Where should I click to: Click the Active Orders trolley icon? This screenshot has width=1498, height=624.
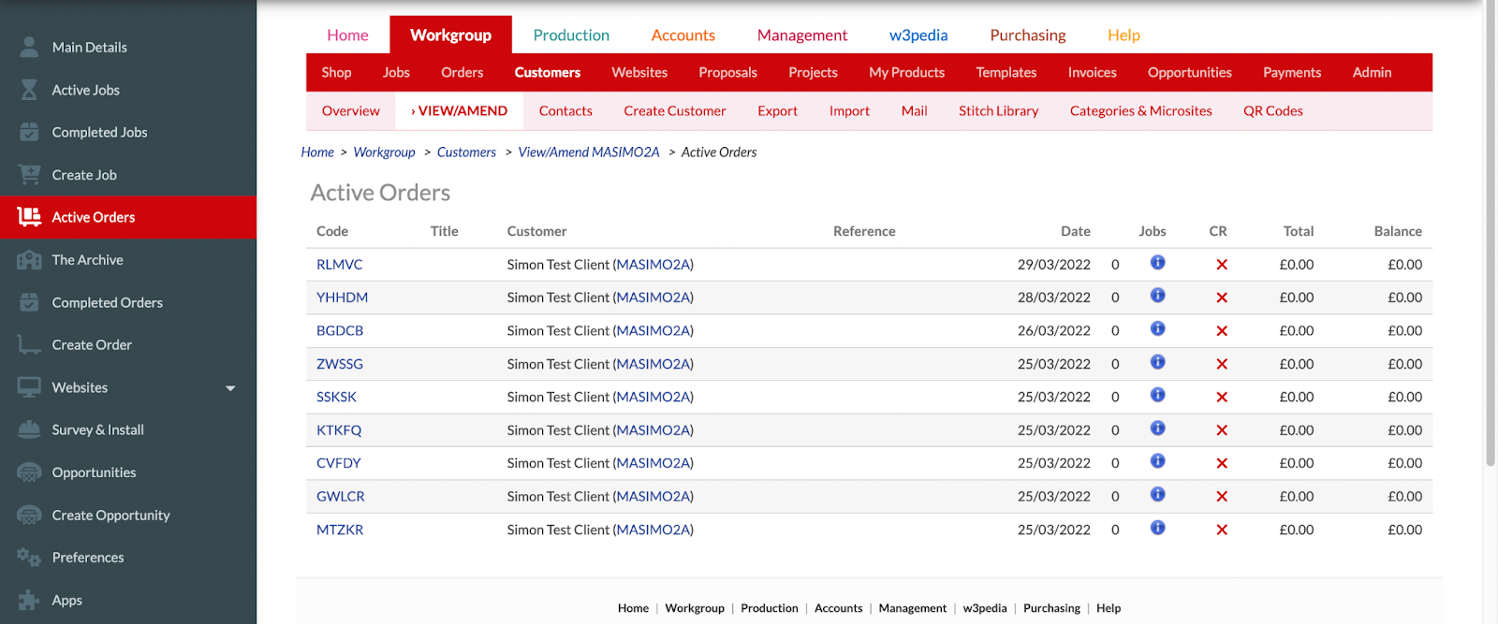[29, 217]
